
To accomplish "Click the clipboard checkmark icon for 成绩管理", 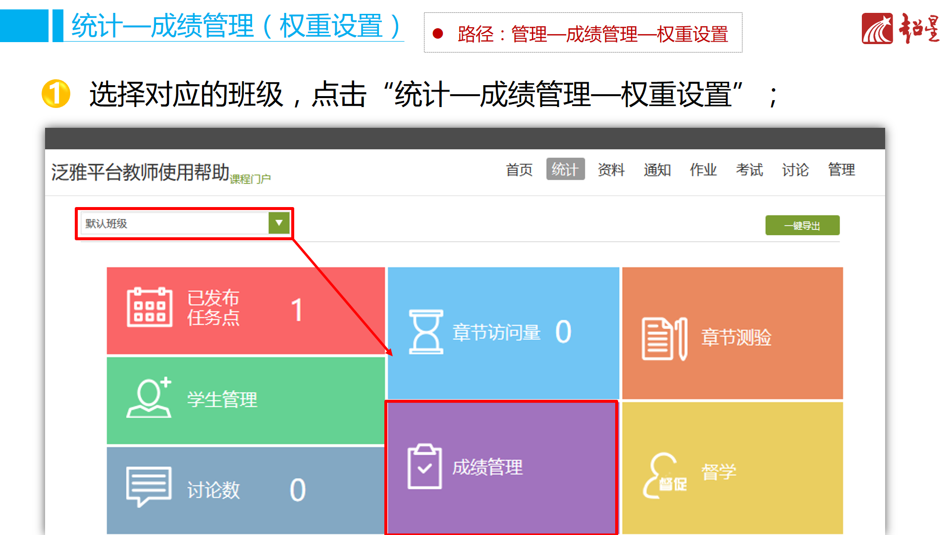I will click(424, 466).
